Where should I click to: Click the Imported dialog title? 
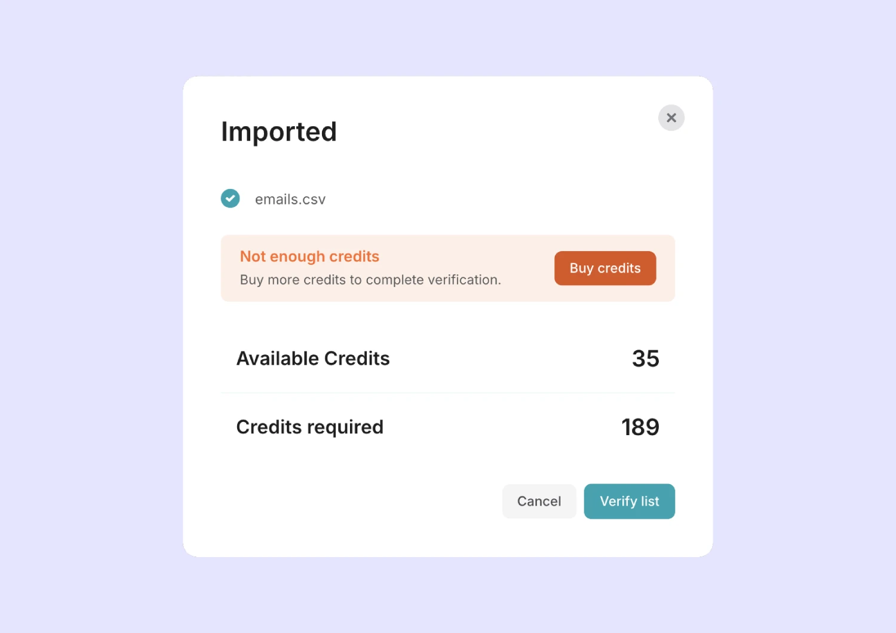click(278, 132)
